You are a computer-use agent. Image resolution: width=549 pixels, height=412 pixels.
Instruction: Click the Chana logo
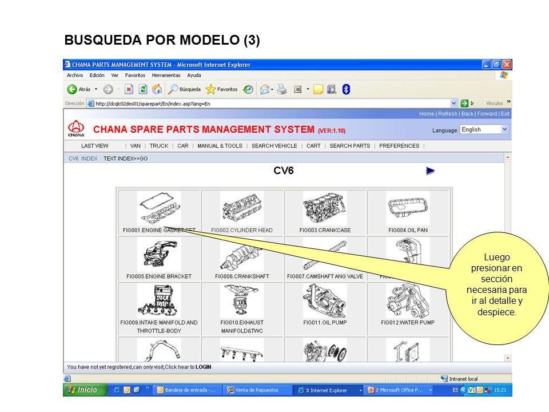coord(76,129)
